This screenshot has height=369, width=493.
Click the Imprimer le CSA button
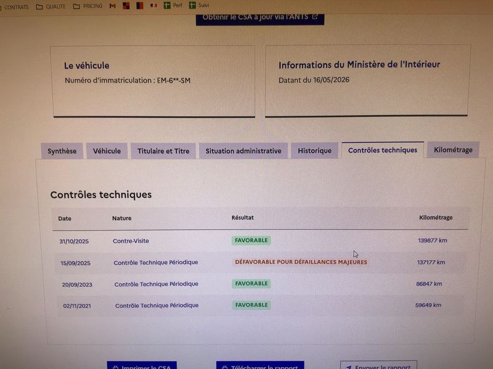point(142,365)
